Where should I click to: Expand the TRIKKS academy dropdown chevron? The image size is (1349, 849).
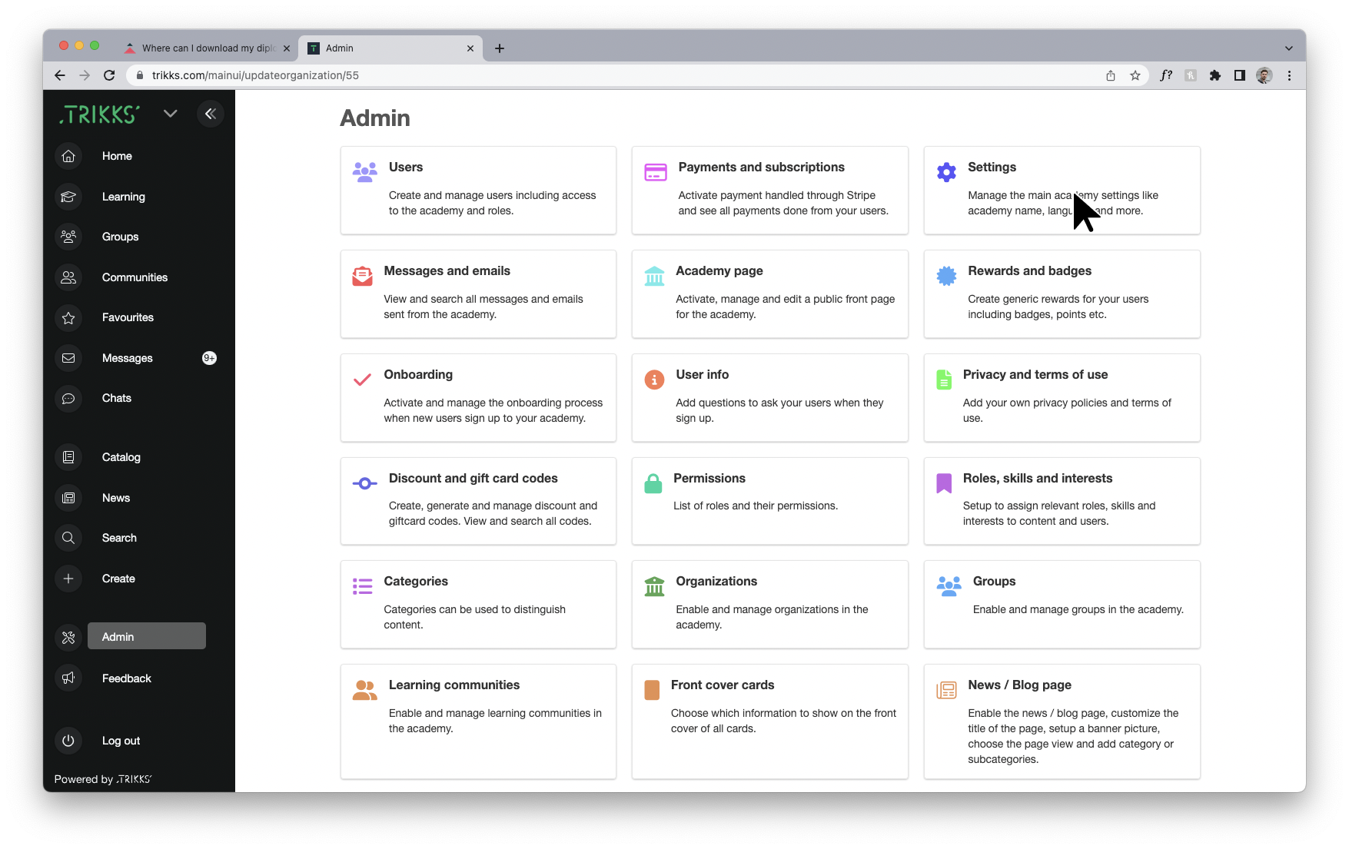coord(171,114)
